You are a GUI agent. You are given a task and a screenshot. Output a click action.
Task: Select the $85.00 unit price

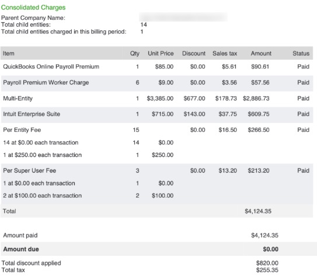pos(164,66)
